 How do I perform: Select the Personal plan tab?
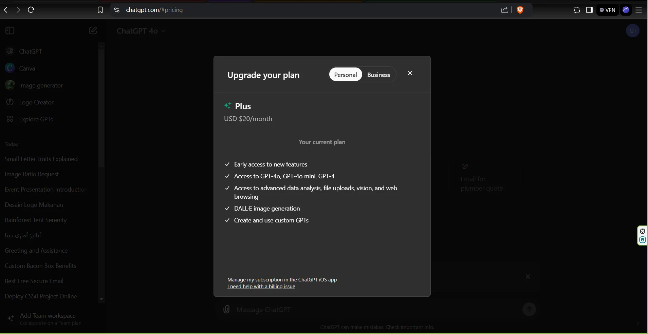click(346, 75)
